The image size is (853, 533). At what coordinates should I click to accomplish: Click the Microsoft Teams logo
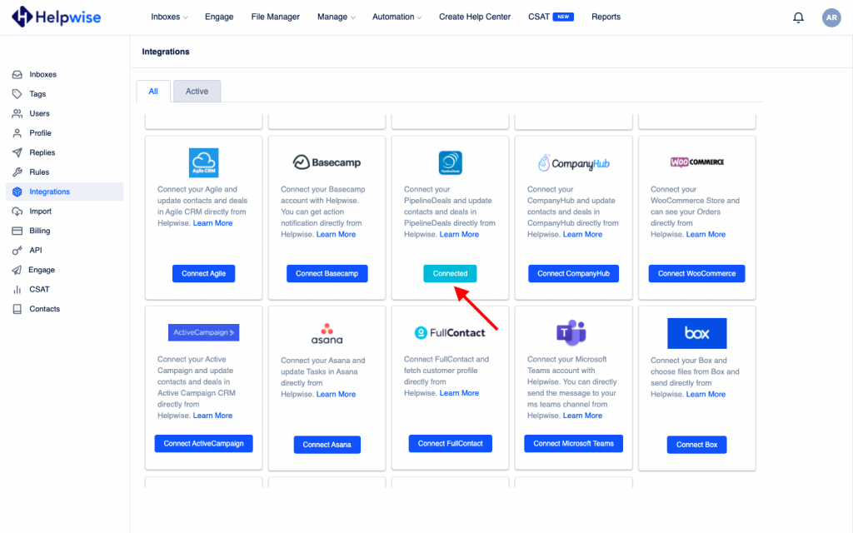click(571, 333)
